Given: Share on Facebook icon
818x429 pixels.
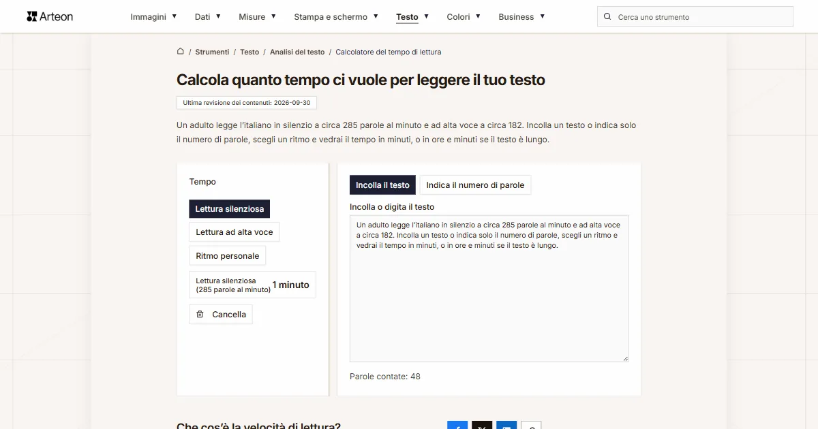Looking at the screenshot, I should [457, 426].
